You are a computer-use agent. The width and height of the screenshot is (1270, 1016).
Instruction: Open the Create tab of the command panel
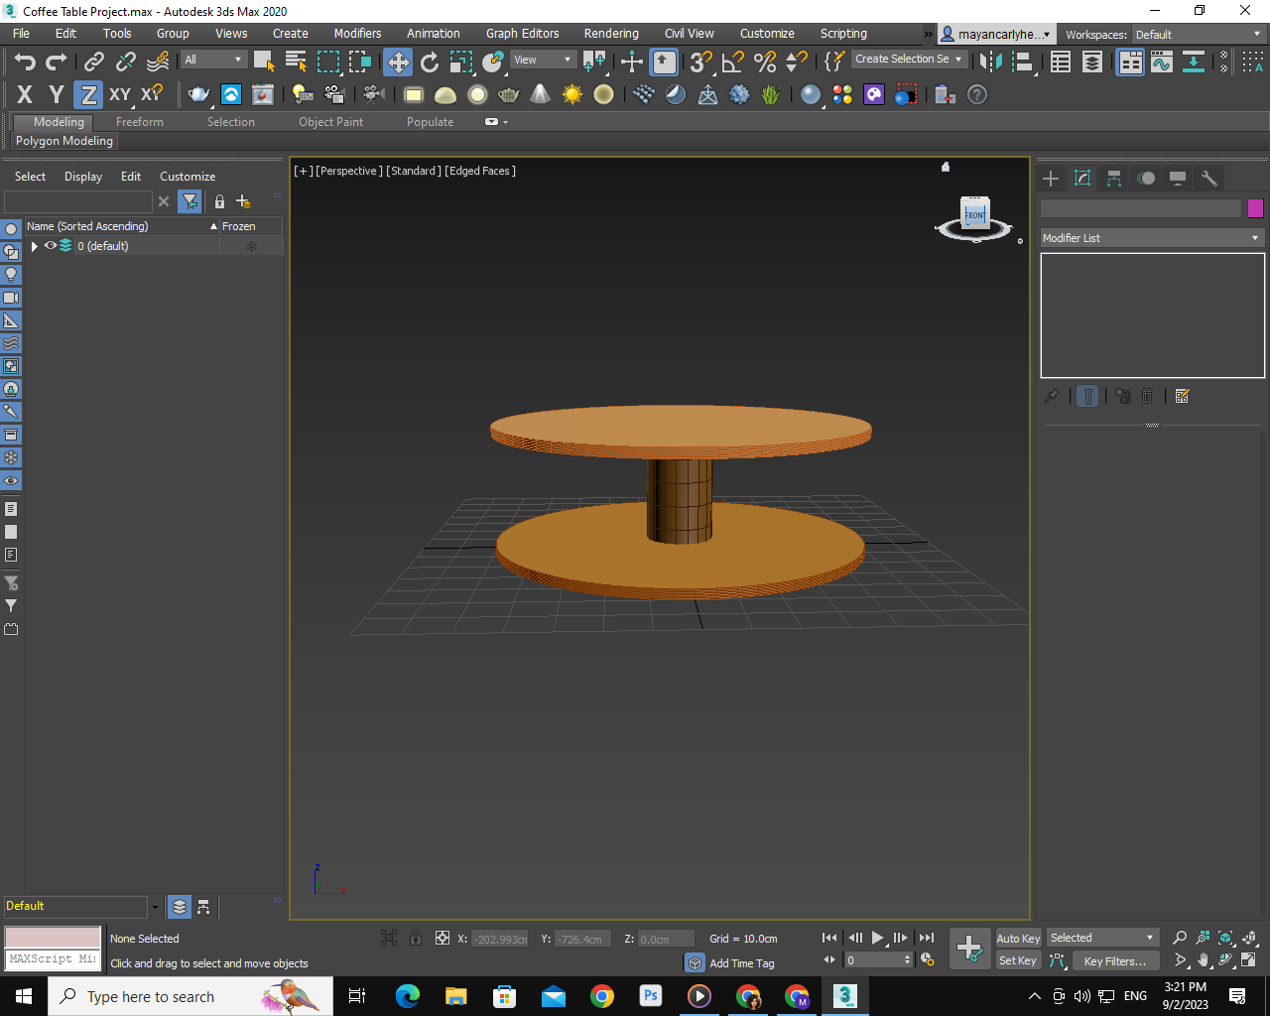tap(1051, 179)
